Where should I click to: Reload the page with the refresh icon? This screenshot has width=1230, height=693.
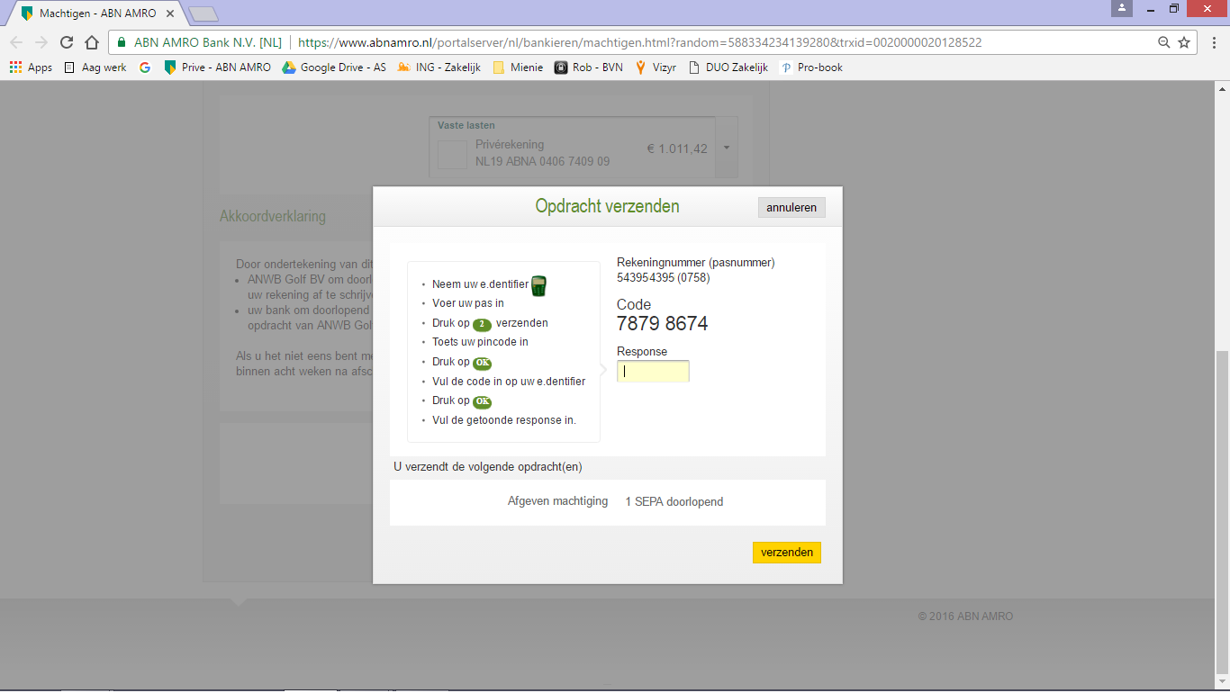tap(66, 42)
